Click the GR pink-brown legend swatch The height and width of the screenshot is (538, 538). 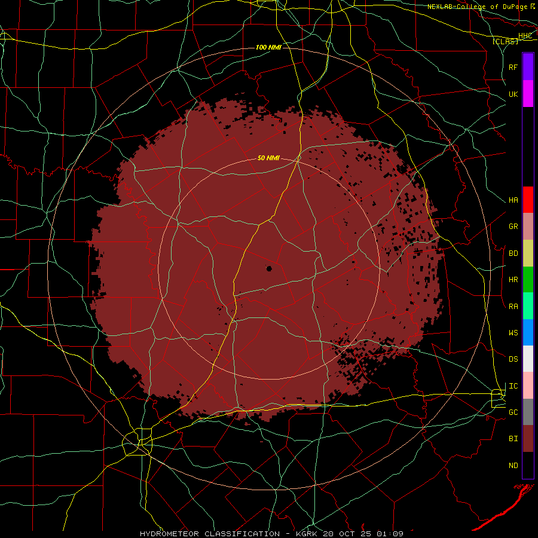pyautogui.click(x=528, y=226)
